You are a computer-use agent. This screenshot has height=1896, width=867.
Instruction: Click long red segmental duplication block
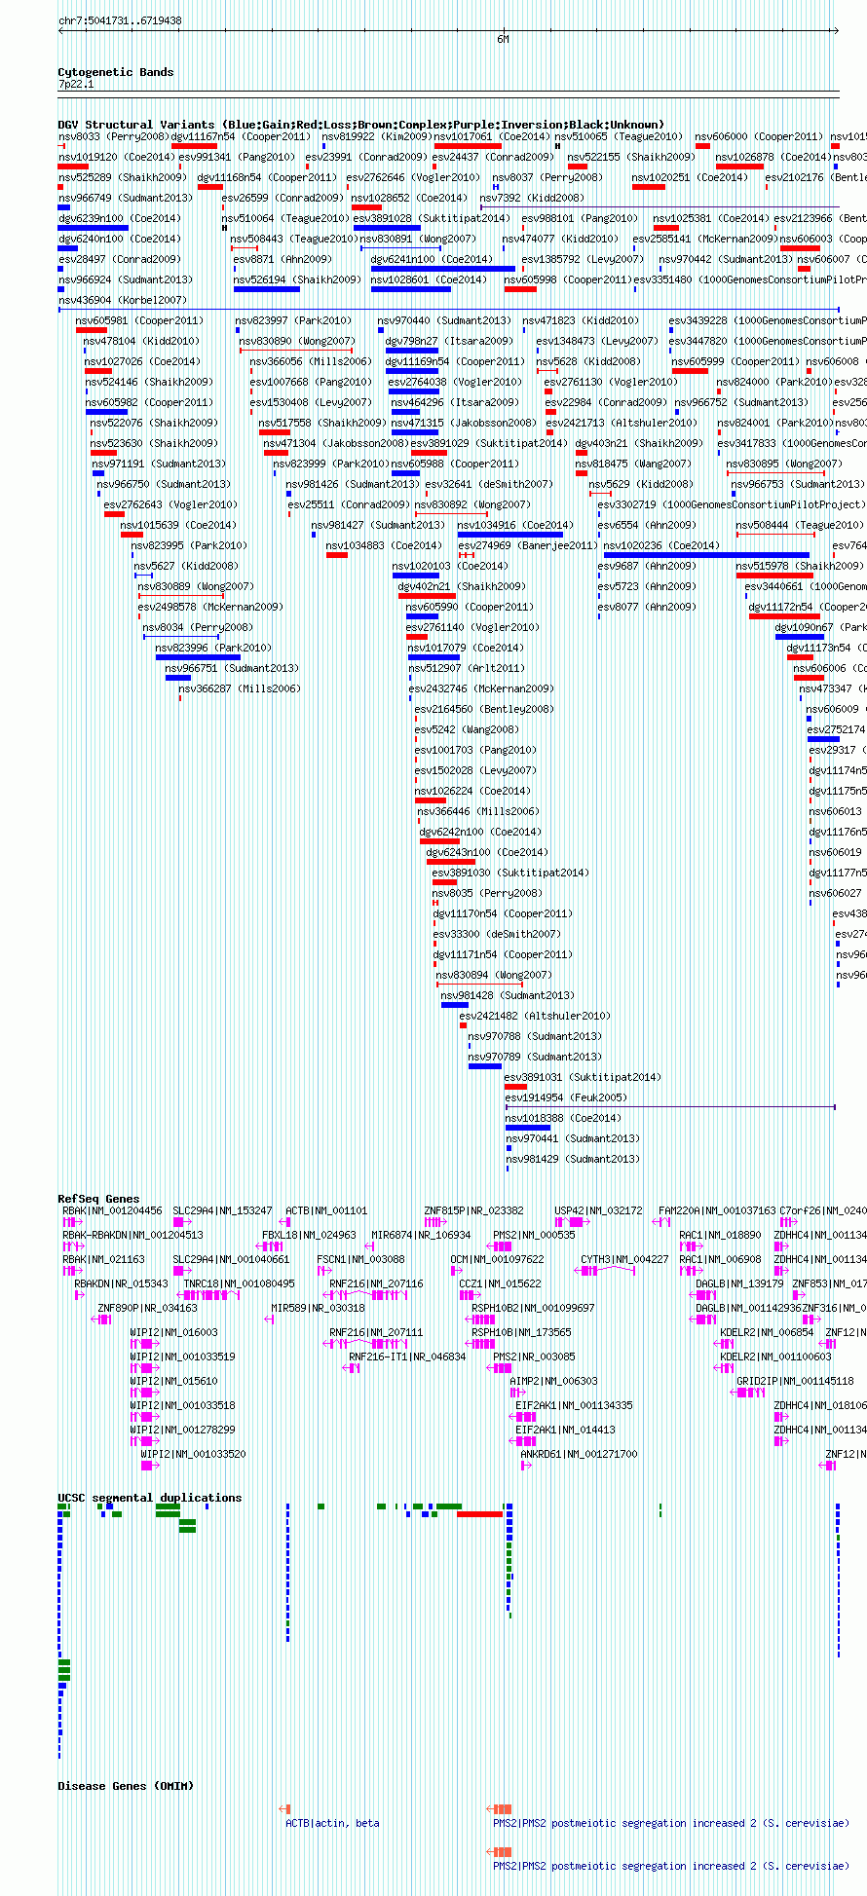click(x=479, y=1514)
